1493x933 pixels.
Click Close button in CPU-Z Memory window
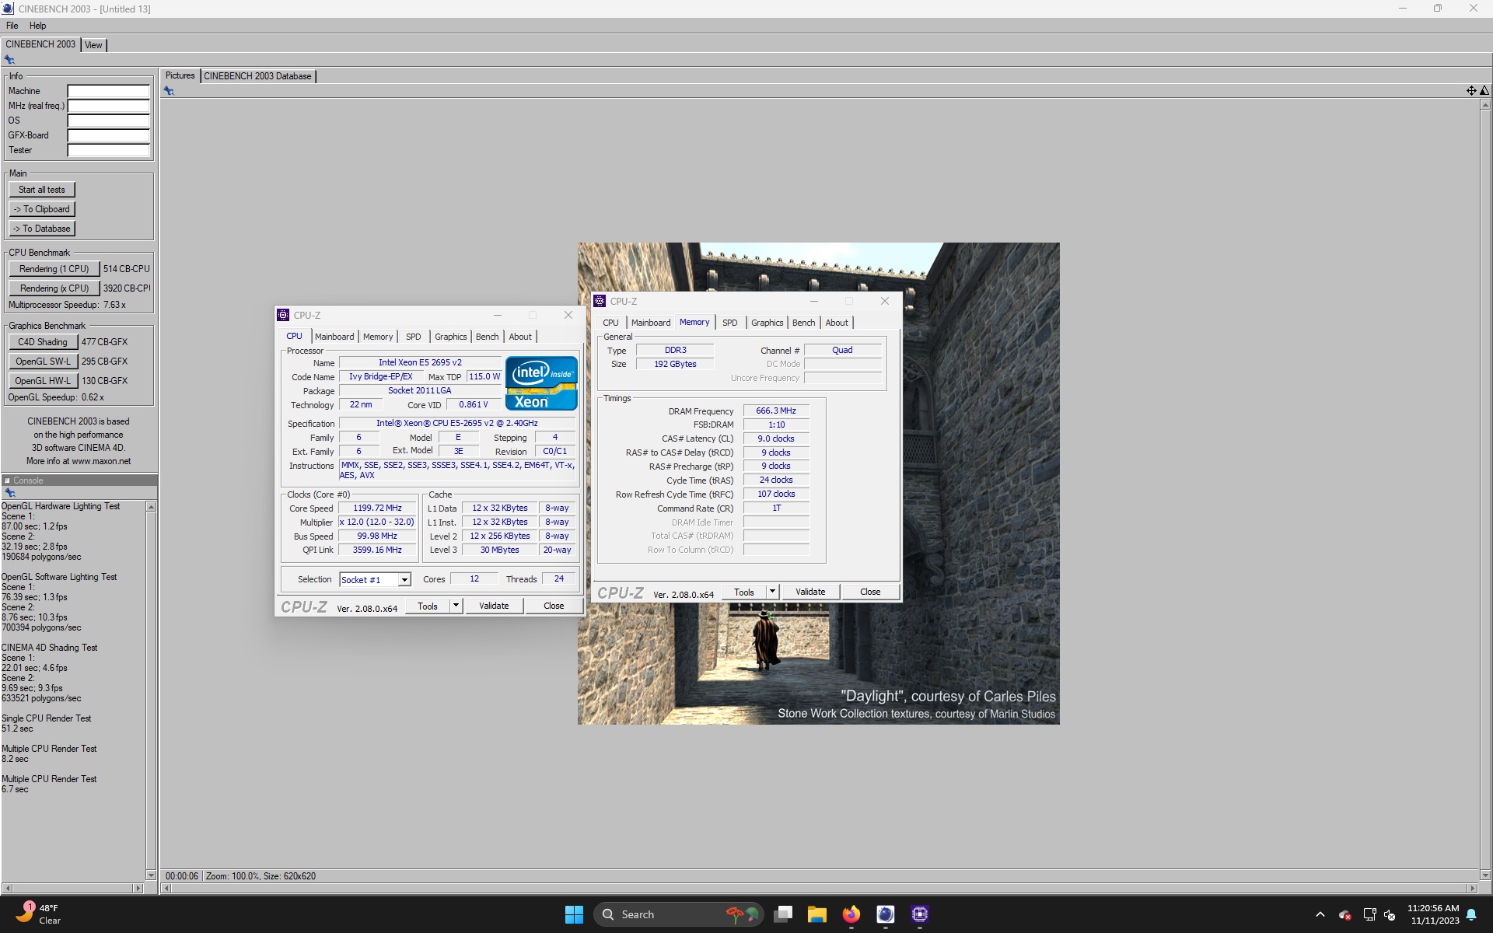click(870, 592)
